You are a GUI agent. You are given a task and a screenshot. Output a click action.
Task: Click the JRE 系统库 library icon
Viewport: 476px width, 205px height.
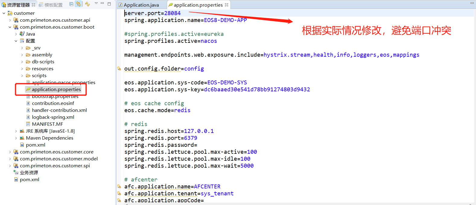tap(22, 131)
